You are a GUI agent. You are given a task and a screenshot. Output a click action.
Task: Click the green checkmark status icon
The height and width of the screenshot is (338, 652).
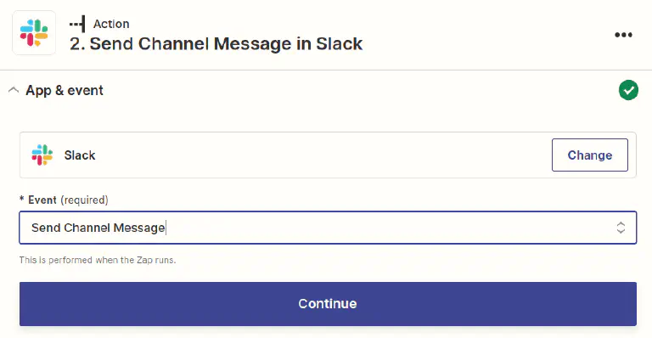628,90
